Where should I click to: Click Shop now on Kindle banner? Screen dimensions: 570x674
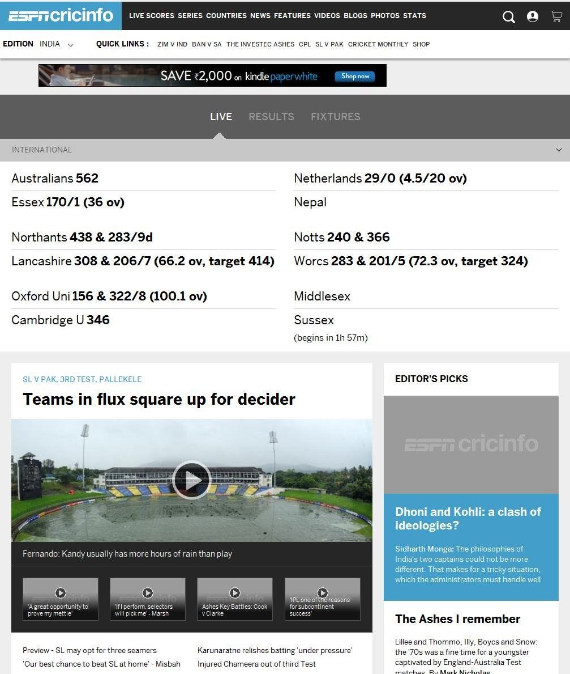point(355,76)
